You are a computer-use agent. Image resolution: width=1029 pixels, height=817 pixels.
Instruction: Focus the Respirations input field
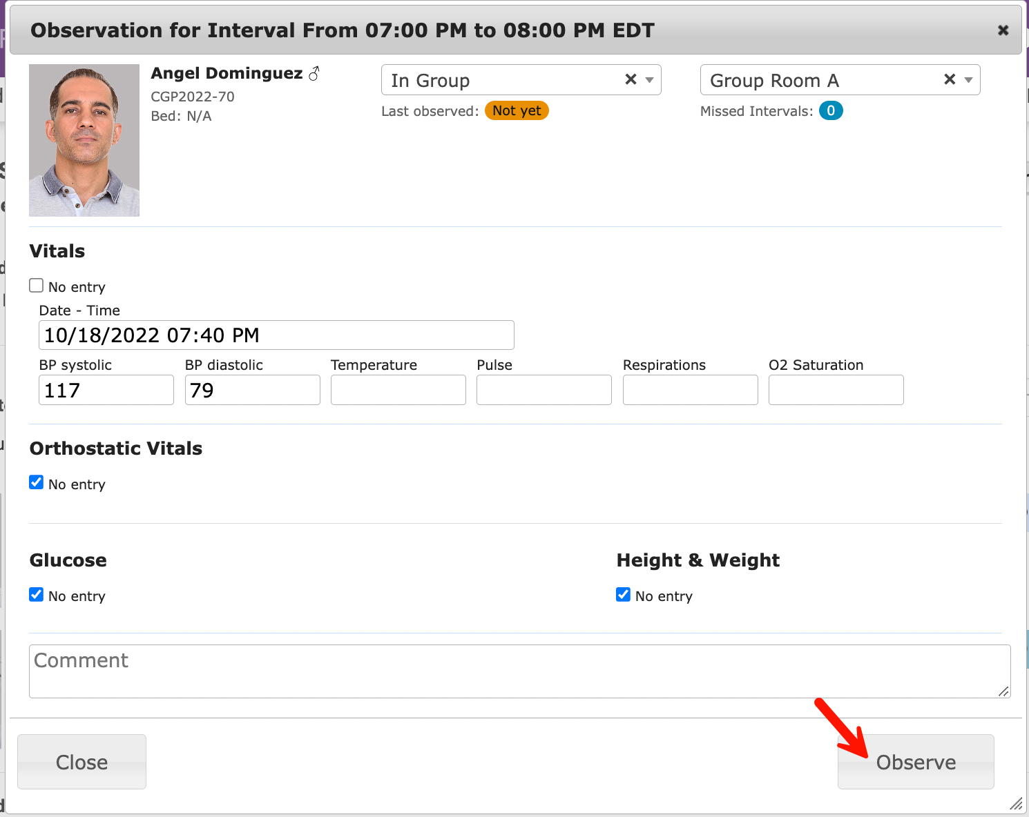(690, 391)
